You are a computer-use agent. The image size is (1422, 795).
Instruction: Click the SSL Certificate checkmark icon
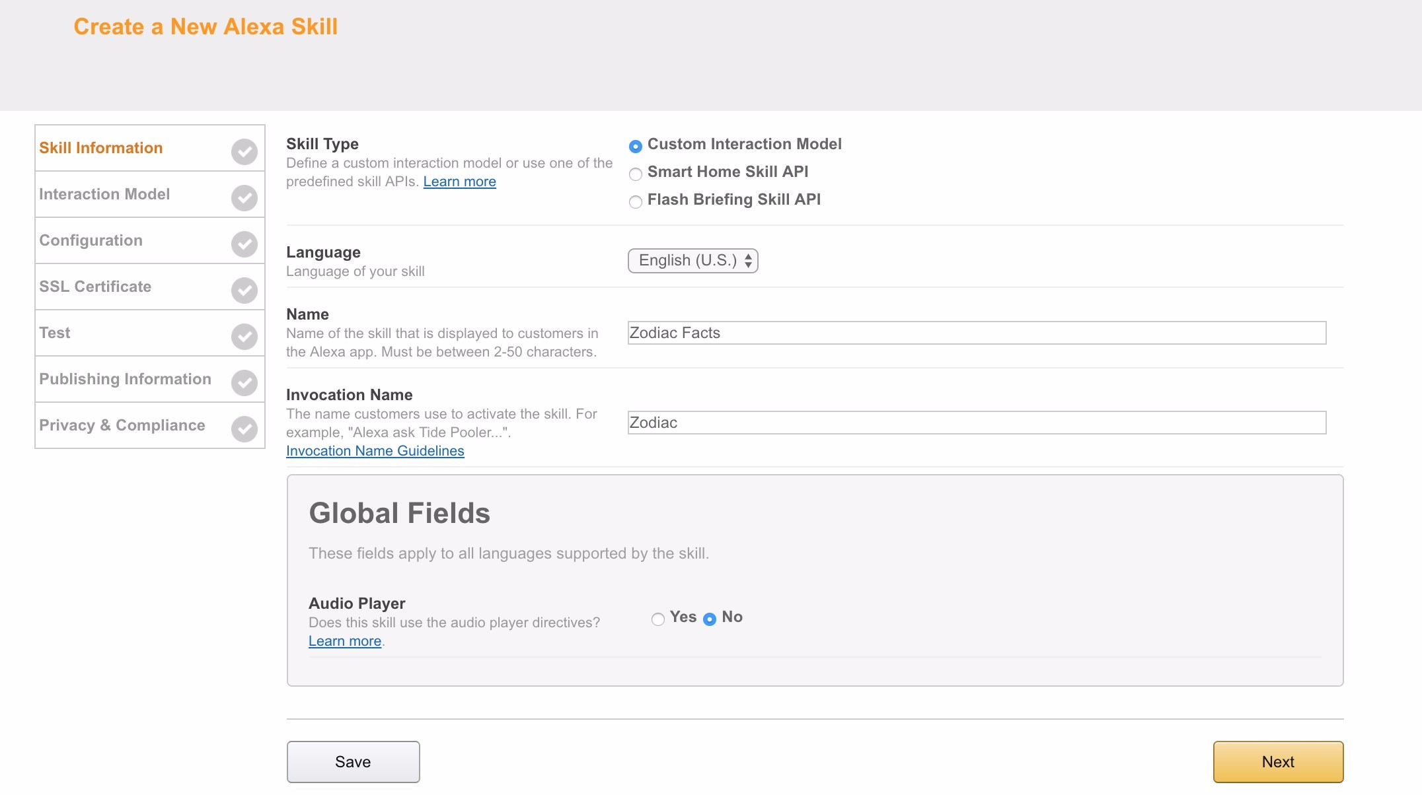pyautogui.click(x=244, y=291)
